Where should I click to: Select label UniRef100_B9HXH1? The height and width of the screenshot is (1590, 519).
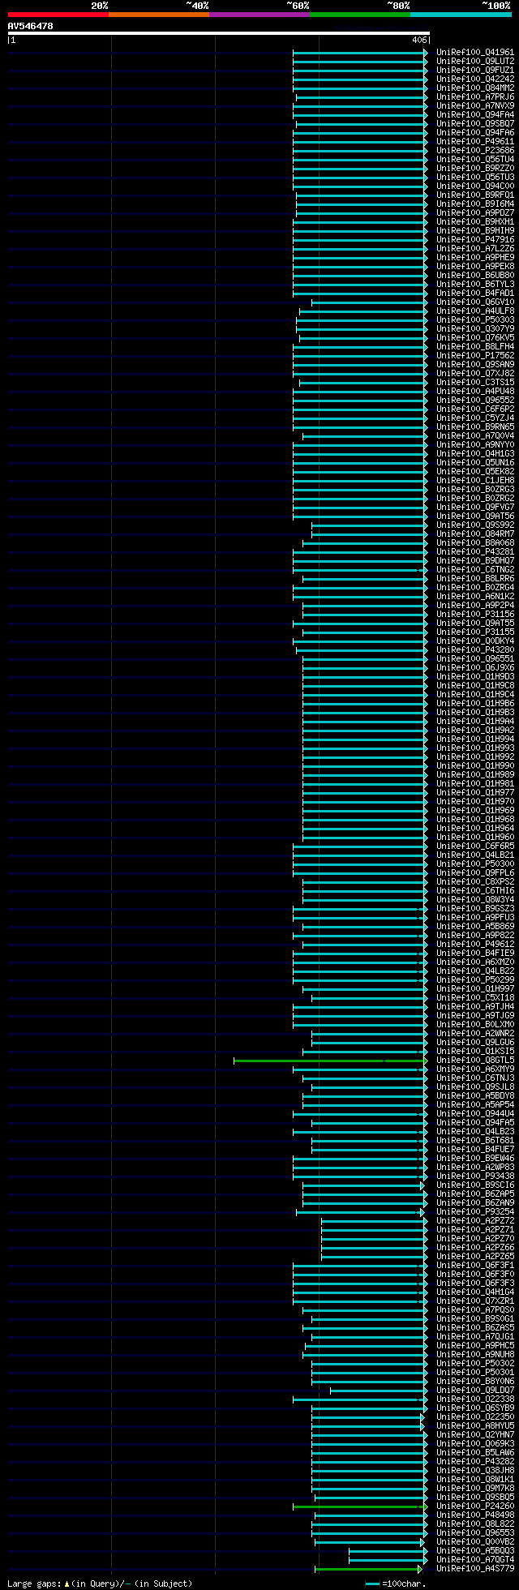pos(475,221)
